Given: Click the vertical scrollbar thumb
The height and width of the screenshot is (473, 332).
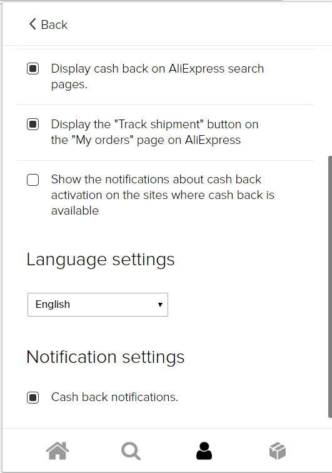Looking at the screenshot, I should [329, 287].
